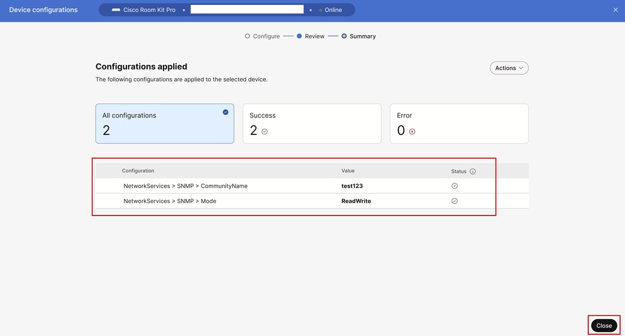Click the Cisco Room Kit Pro label
The width and height of the screenshot is (625, 336).
coord(149,10)
